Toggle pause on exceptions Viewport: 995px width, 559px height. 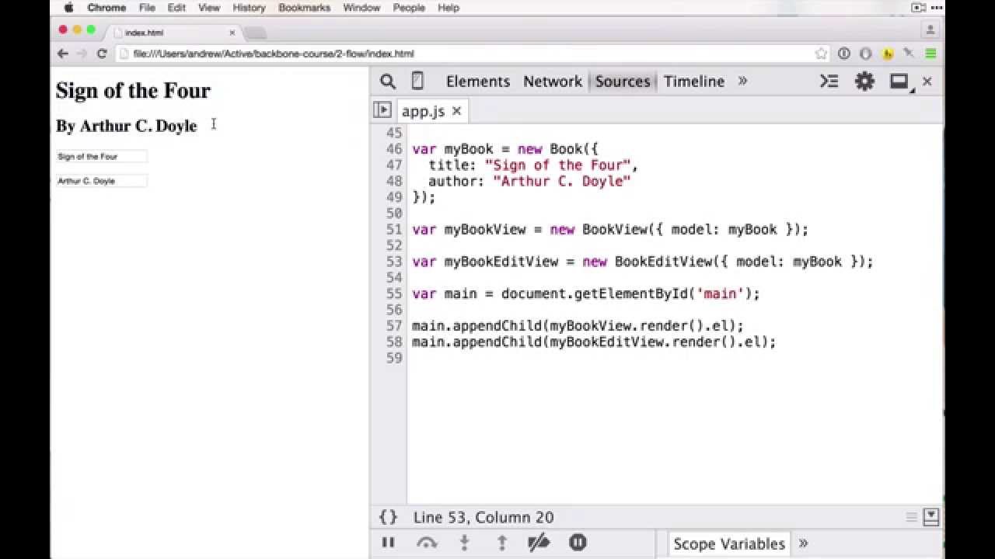click(x=578, y=543)
